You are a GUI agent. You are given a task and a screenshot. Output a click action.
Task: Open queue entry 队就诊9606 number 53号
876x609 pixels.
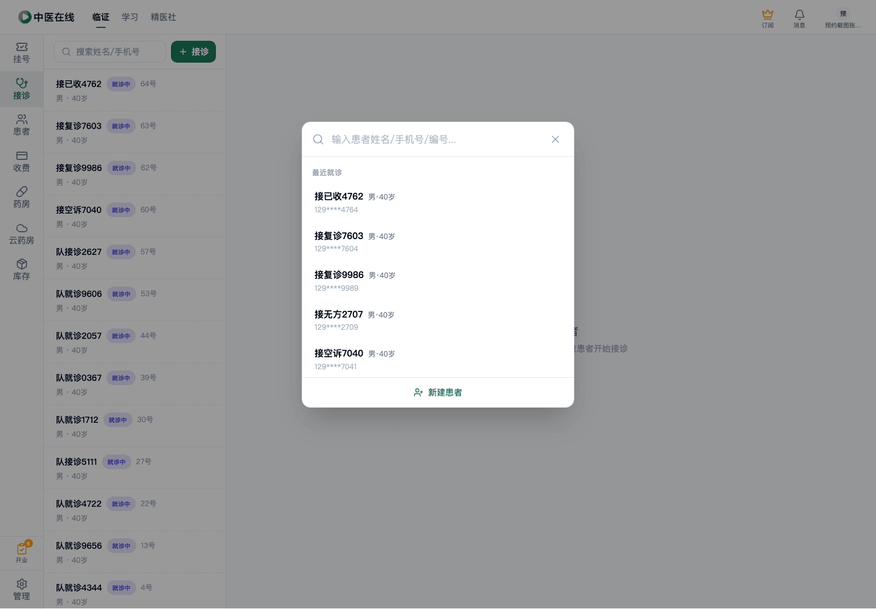[134, 300]
